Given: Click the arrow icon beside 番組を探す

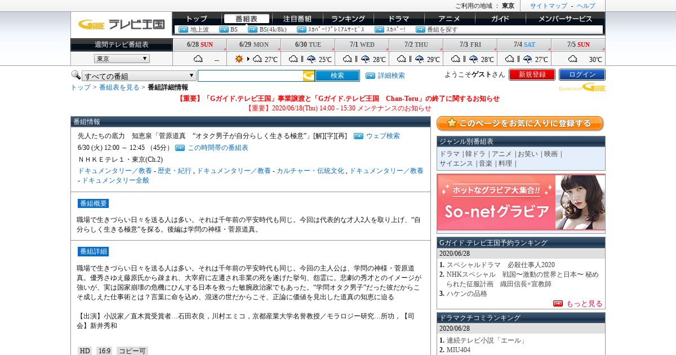Looking at the screenshot, I should click(x=420, y=29).
